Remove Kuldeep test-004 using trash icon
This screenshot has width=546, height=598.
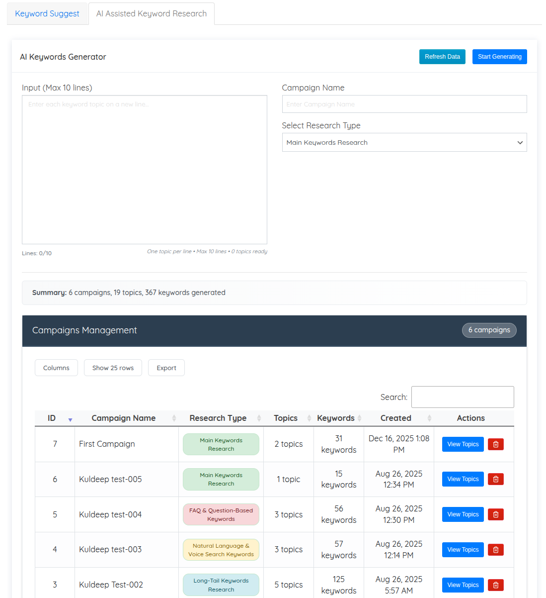(495, 514)
